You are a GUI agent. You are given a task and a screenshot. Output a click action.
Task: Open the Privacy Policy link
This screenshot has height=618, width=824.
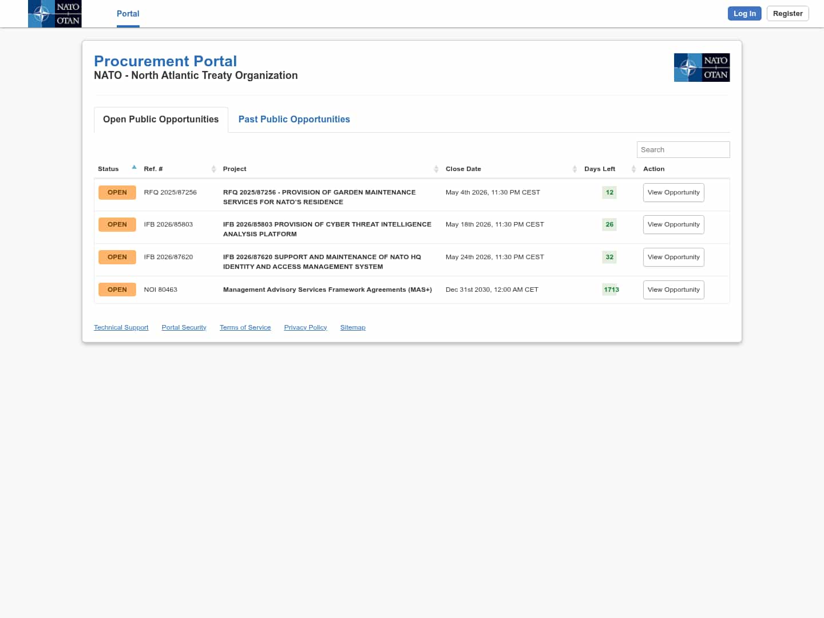(x=305, y=328)
